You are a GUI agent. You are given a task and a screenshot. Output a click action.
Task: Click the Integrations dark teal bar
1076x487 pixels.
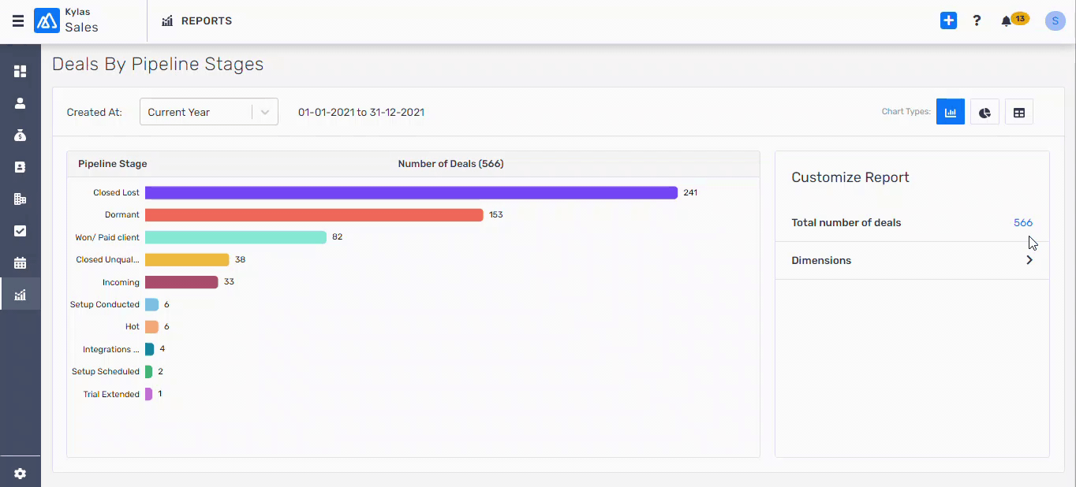click(x=150, y=349)
